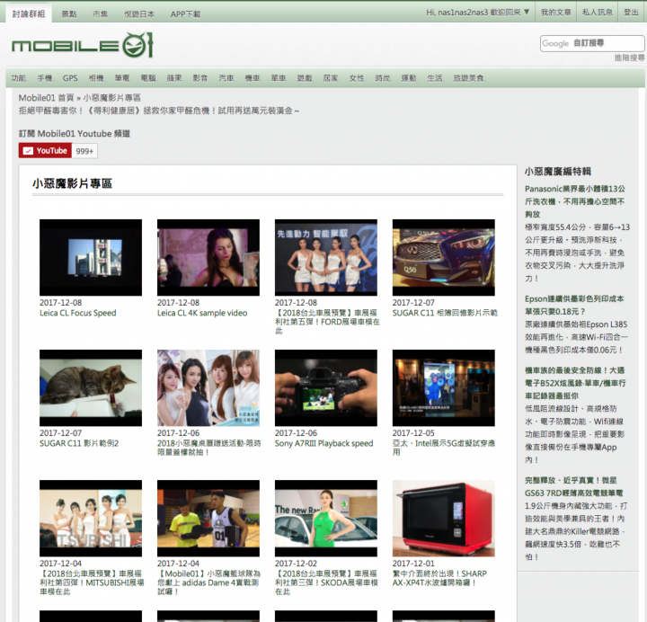Open Leica CL Focus Speed thumbnail
The width and height of the screenshot is (647, 622).
tap(91, 258)
